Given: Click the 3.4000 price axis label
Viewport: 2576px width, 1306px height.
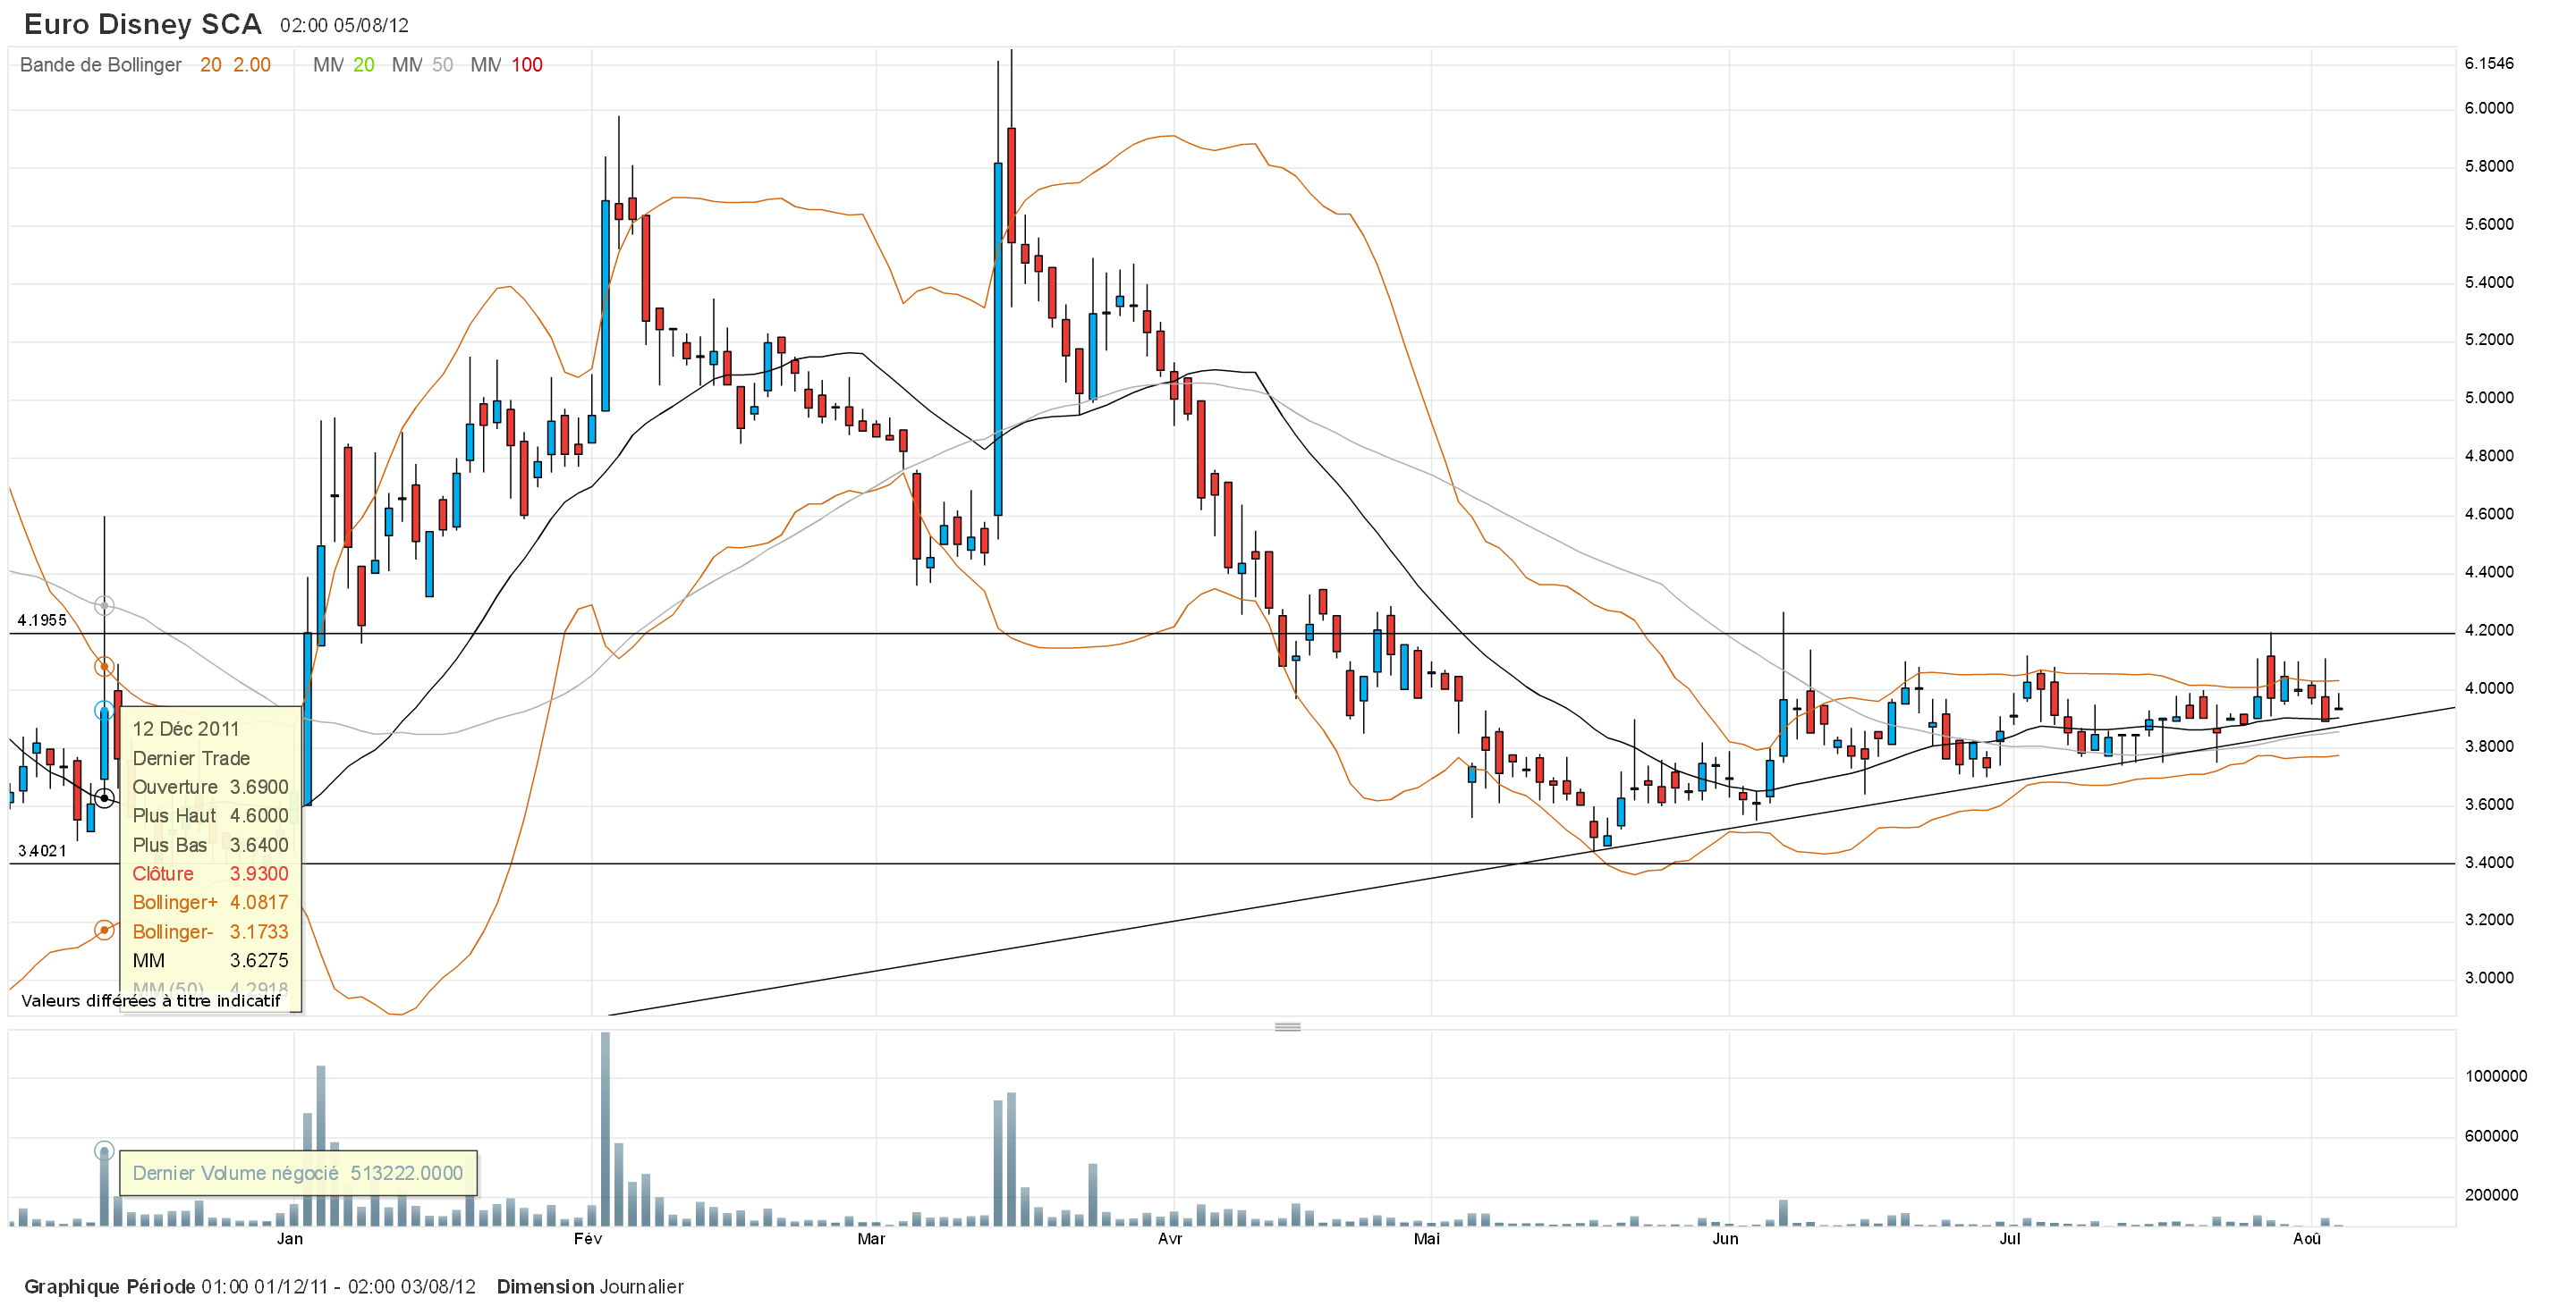Looking at the screenshot, I should 2489,863.
